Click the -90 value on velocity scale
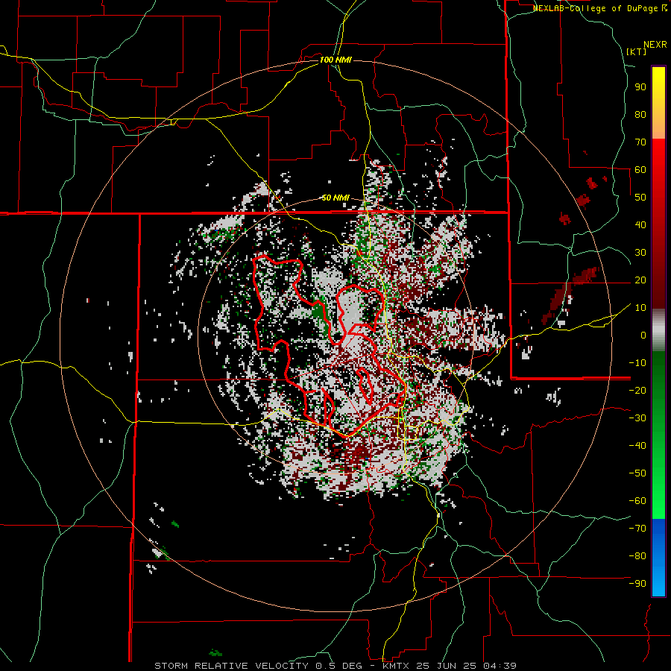This screenshot has width=671, height=671. [x=637, y=583]
